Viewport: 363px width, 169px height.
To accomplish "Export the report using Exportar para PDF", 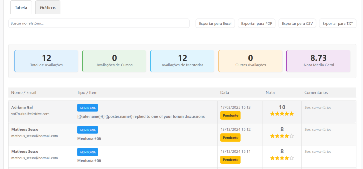I will tap(256, 23).
